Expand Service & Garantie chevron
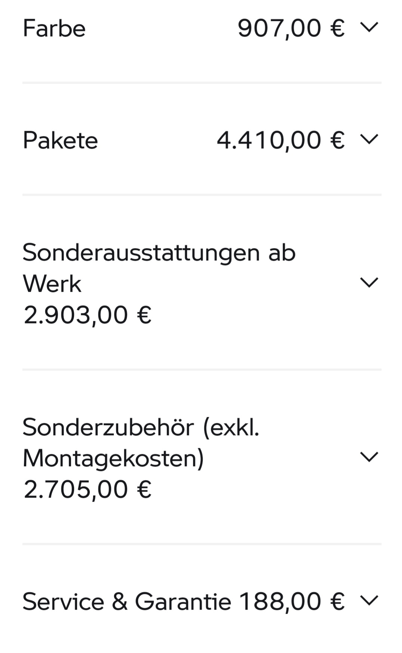The height and width of the screenshot is (653, 402). [x=369, y=600]
